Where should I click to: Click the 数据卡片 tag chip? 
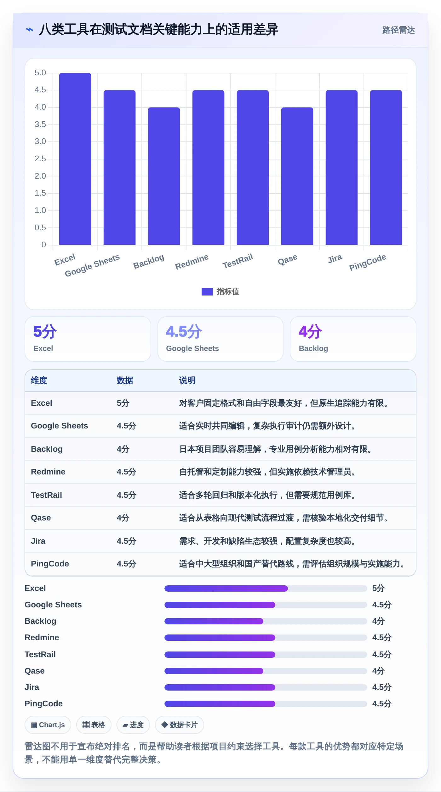pyautogui.click(x=180, y=725)
